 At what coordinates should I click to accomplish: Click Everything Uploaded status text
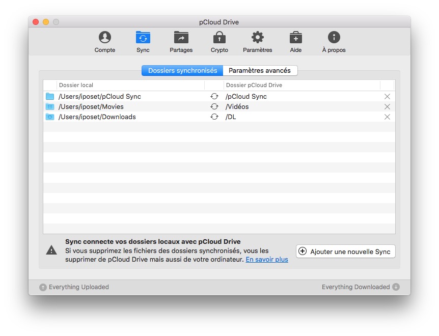[x=79, y=287]
